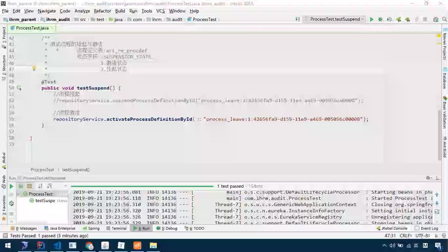Open the Build menu
This screenshot has width=448, height=252.
(120, 11)
